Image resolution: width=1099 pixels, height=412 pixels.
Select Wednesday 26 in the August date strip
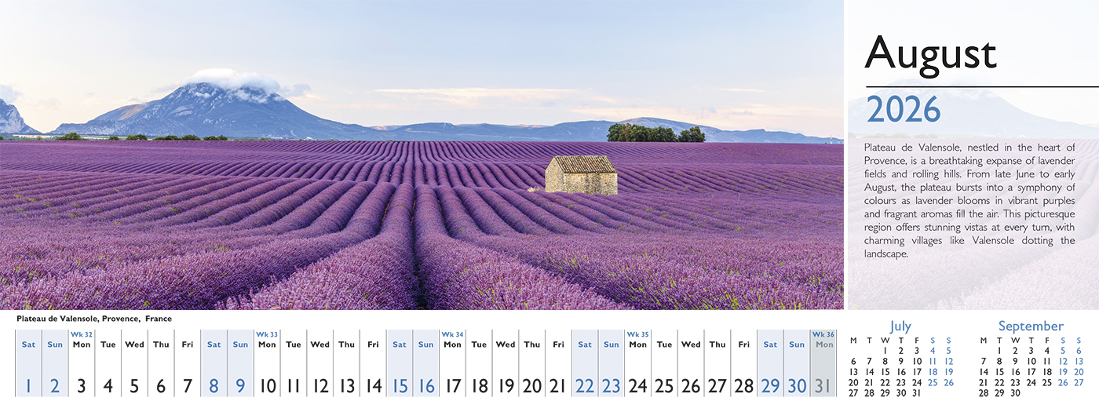click(x=691, y=363)
